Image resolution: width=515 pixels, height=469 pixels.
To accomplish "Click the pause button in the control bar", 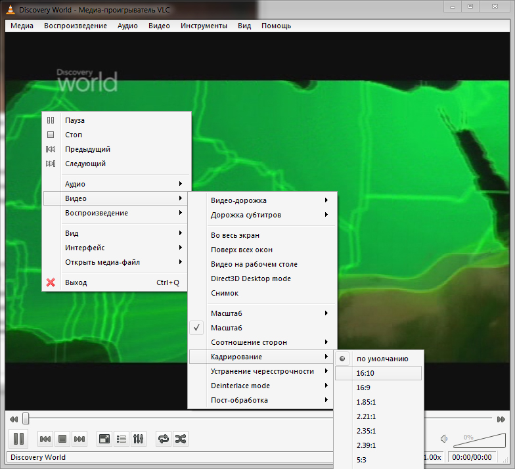I will pos(18,439).
